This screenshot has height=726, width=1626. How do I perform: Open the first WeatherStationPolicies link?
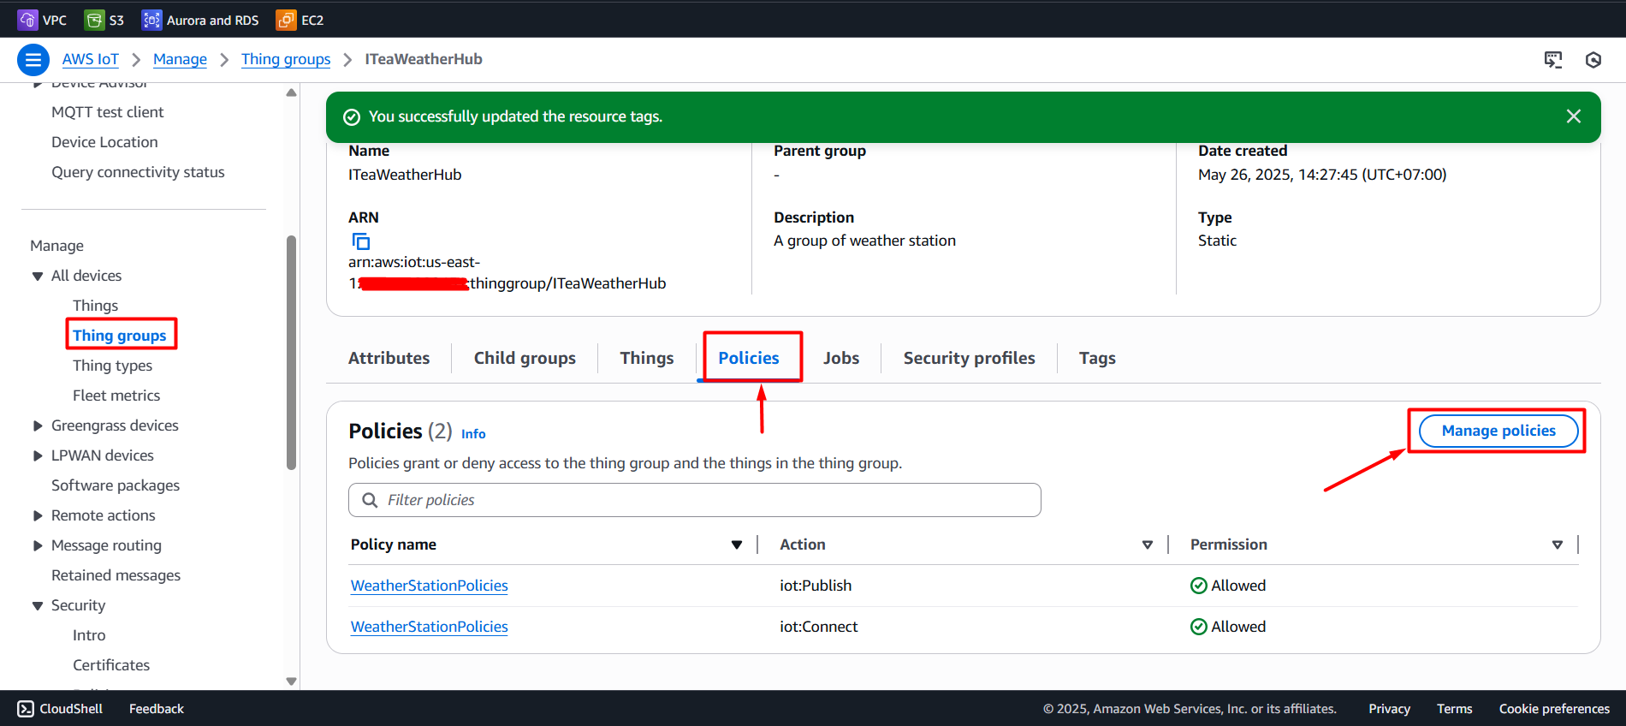pos(429,586)
